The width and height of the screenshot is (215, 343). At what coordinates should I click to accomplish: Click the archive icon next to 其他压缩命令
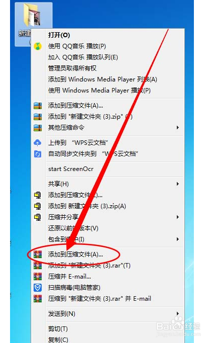(x=38, y=128)
